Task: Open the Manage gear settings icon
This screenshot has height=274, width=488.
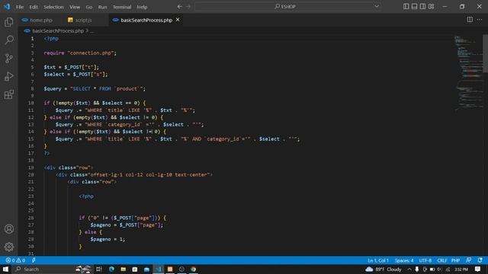Action: click(9, 247)
